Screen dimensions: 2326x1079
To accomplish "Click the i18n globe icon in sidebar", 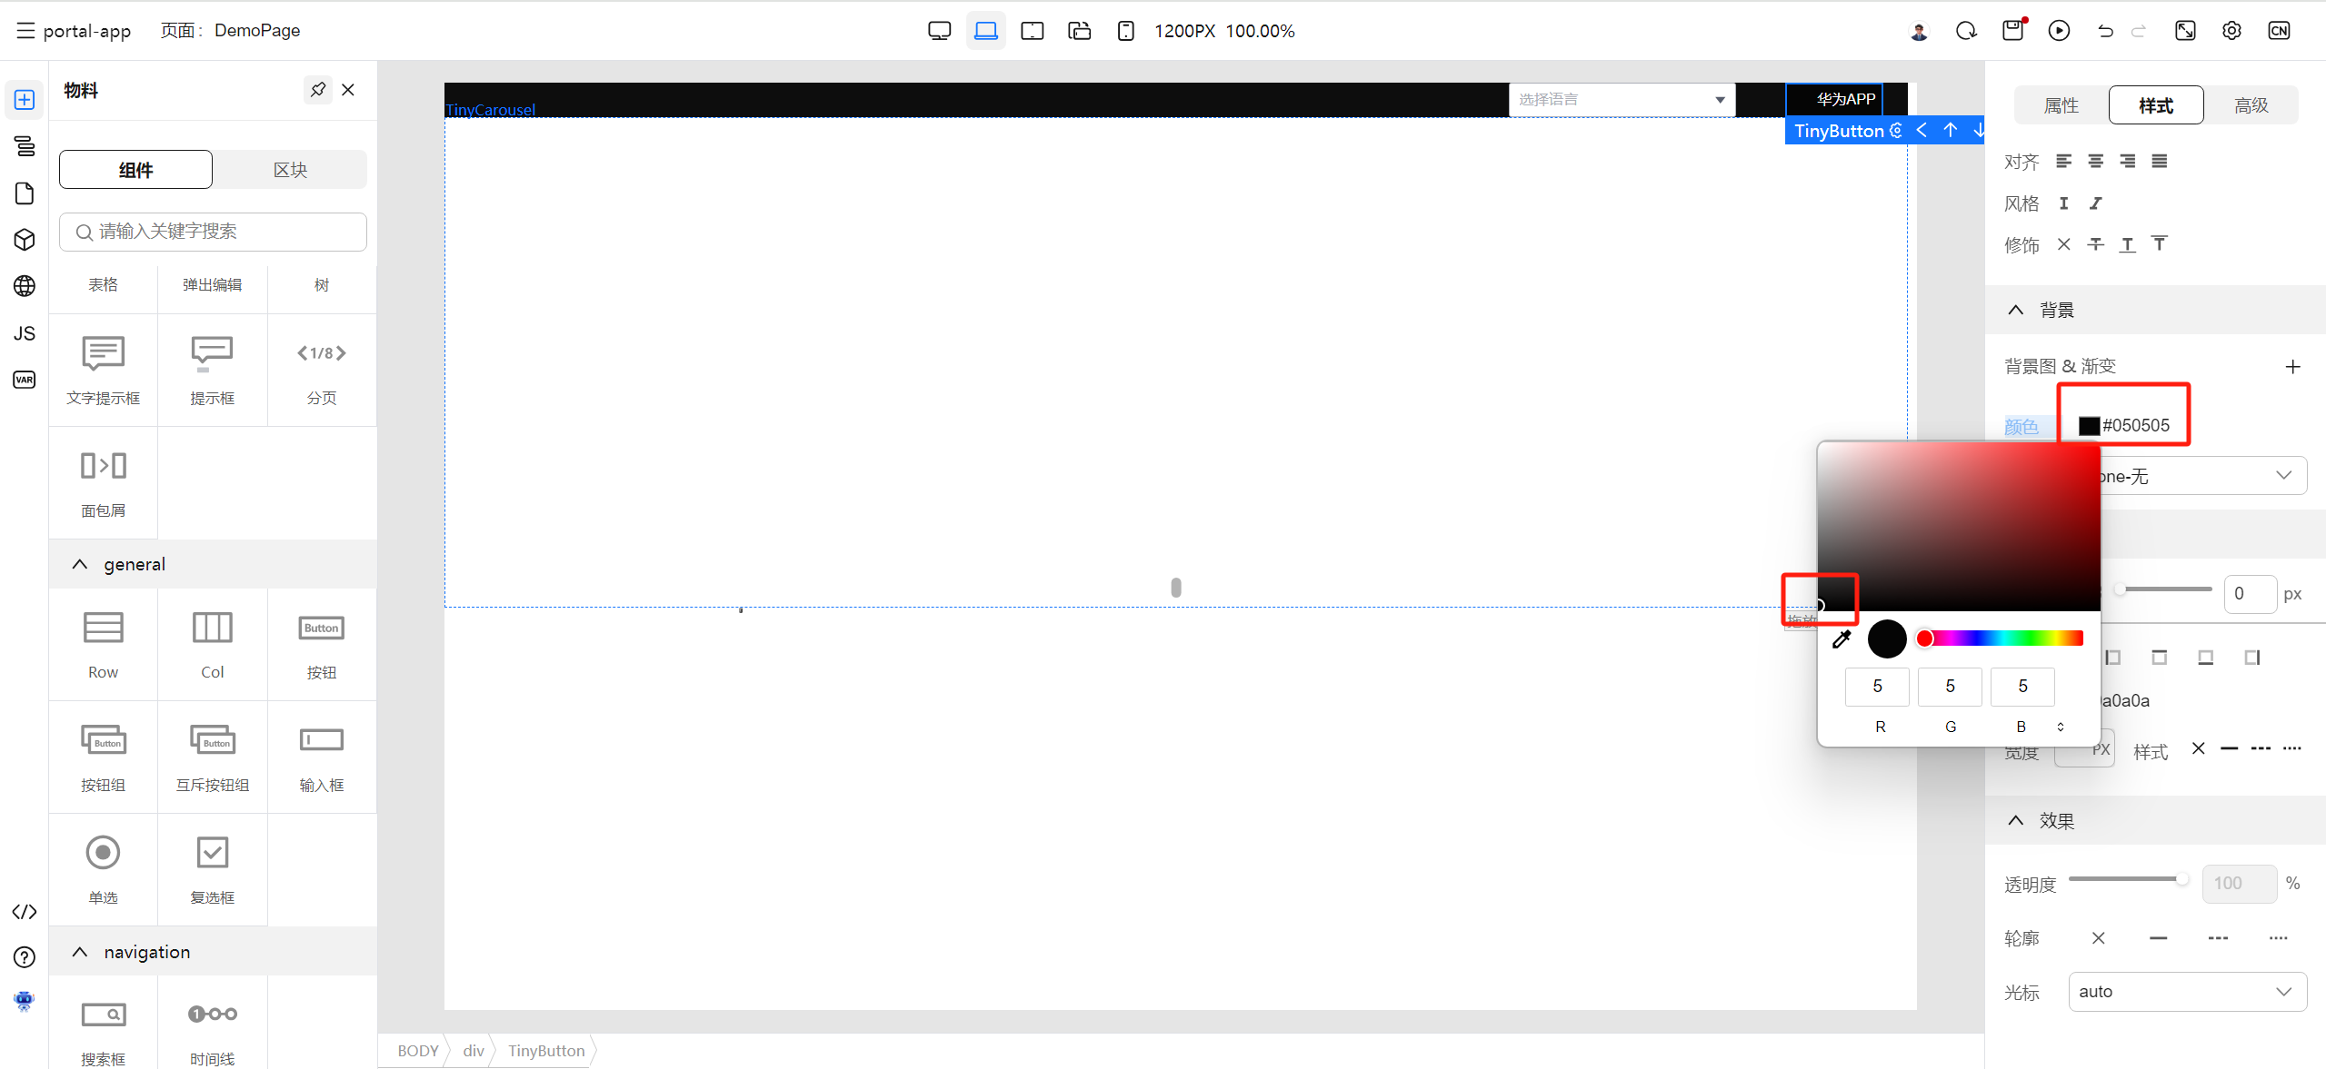I will 25,286.
